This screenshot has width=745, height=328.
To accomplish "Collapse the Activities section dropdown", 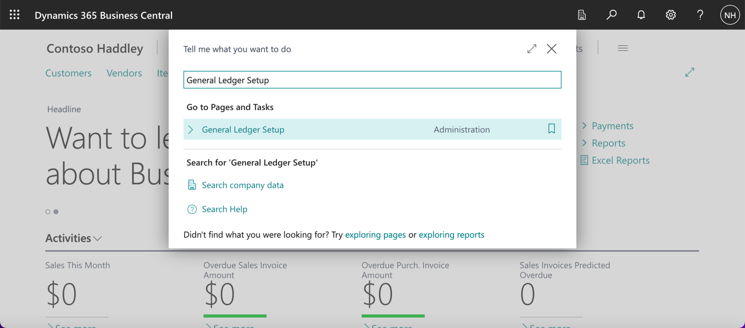I will (x=97, y=239).
